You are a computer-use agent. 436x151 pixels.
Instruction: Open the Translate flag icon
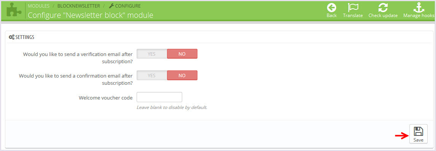(353, 8)
